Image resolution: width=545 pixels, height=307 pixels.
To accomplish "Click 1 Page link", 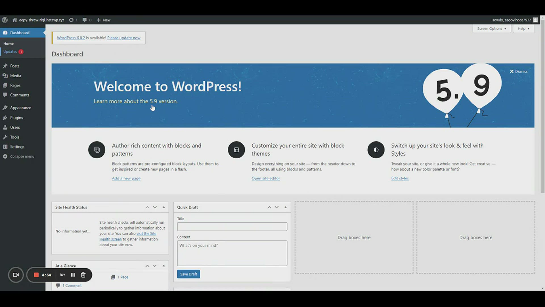I will (123, 277).
